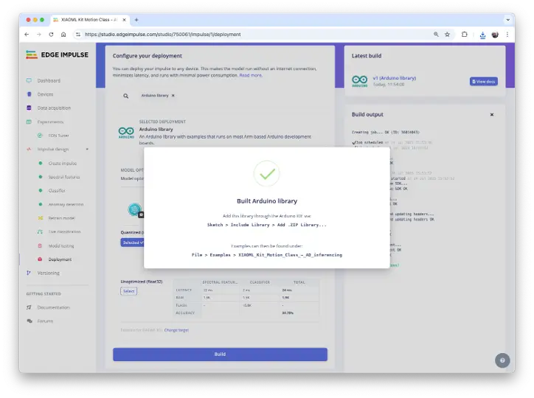This screenshot has width=534, height=398.
Task: Select the Quantized model option
Action: pyautogui.click(x=133, y=242)
